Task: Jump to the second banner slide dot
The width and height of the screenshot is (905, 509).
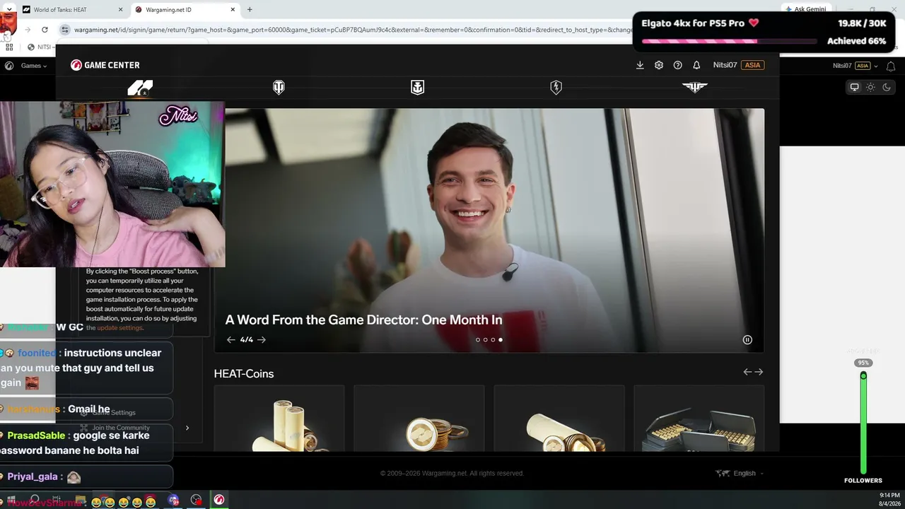Action: pyautogui.click(x=486, y=340)
